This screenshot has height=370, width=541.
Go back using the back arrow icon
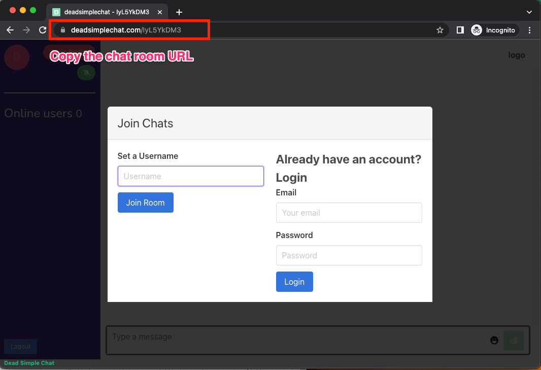click(10, 30)
